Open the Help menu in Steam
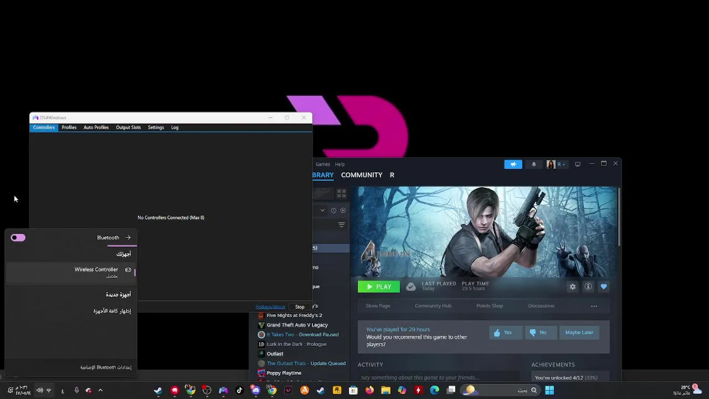This screenshot has height=399, width=709. click(340, 164)
